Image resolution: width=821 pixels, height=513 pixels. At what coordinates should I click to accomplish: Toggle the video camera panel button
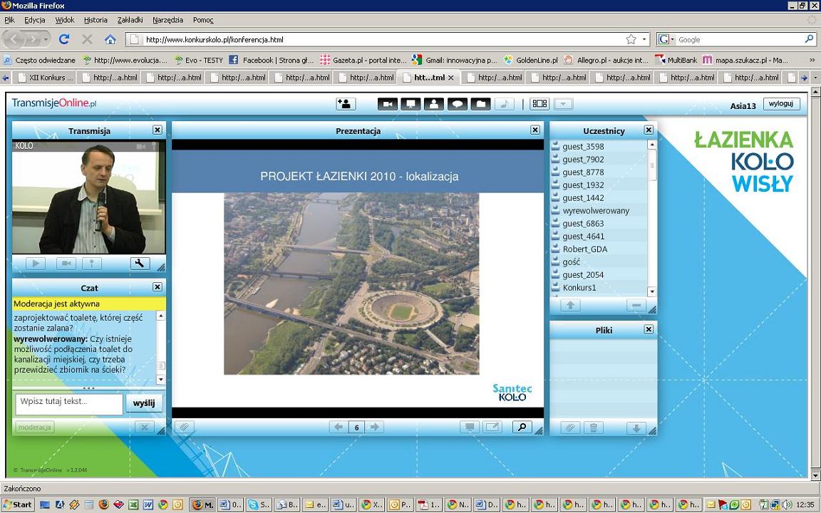point(388,103)
